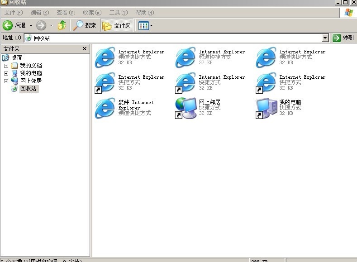Viewport: 357px width, 262px height.
Task: Close the 文件夹 folders pane
Action: pyautogui.click(x=84, y=48)
